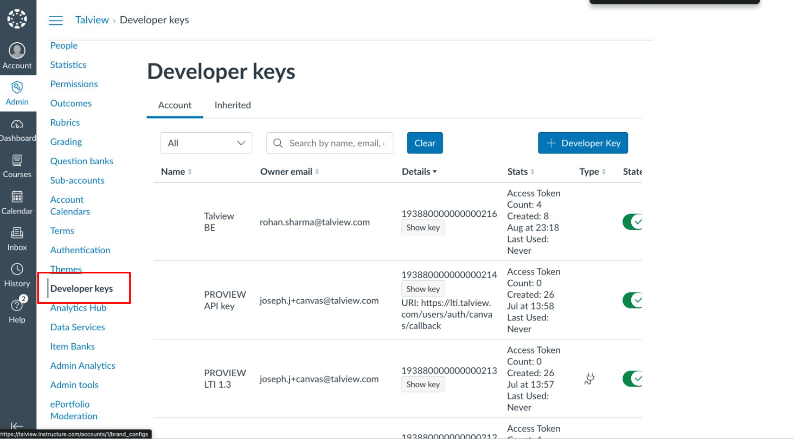
Task: Click key ID 193880000000000213
Action: (449, 371)
